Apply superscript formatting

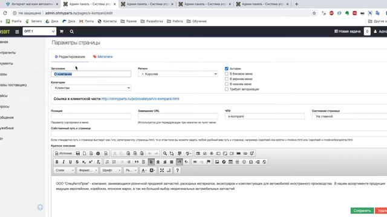coord(91,162)
